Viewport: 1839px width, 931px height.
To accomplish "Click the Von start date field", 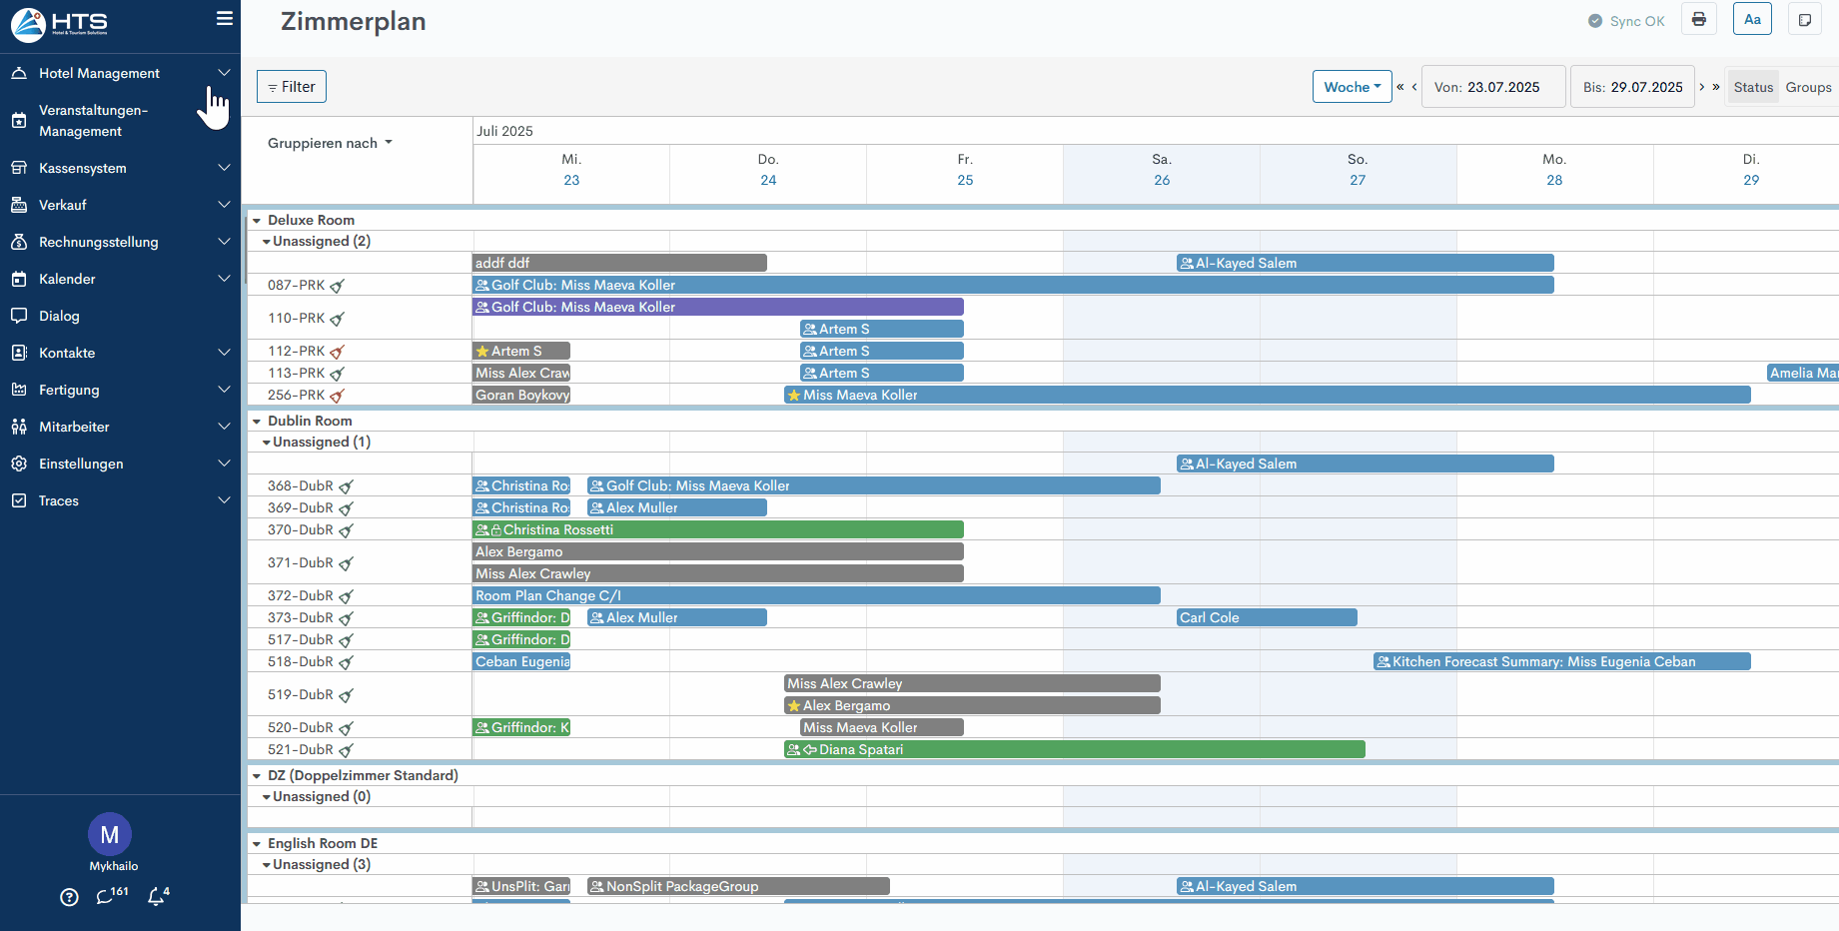I will point(1492,87).
